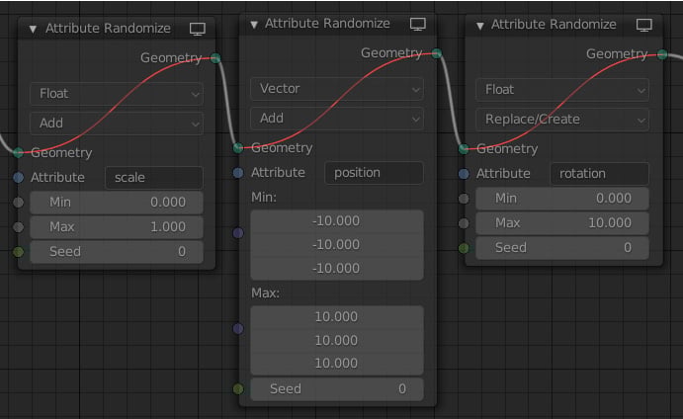Click Geometry output socket of rotation node
Viewport: 683px width, 419px height.
662,54
